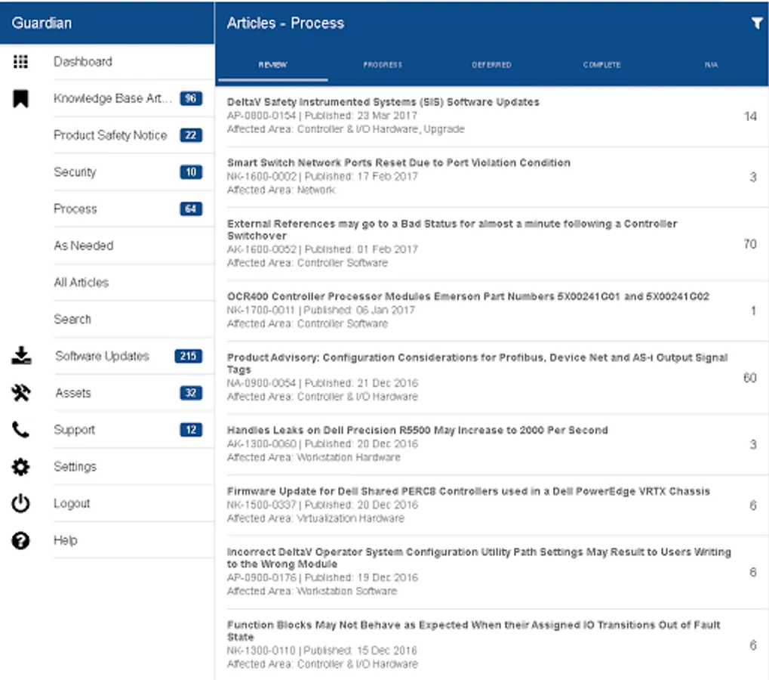
Task: Open DeltaV Safety Instrumented Systems article
Action: 491,116
